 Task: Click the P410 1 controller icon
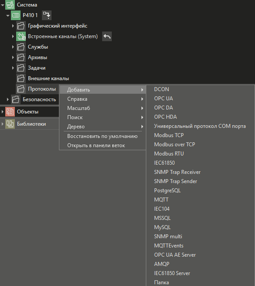coord(16,15)
